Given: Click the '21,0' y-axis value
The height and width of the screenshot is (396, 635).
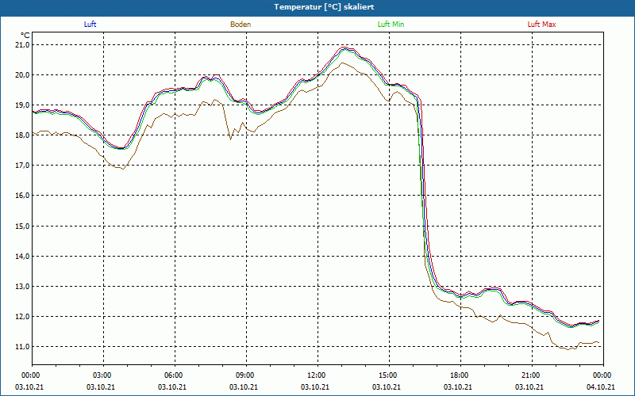Looking at the screenshot, I should 23,45.
